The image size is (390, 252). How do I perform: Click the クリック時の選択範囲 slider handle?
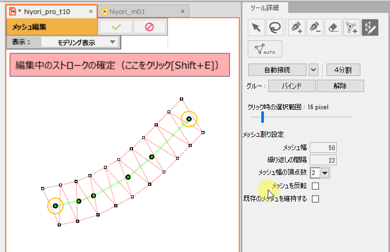[262, 116]
